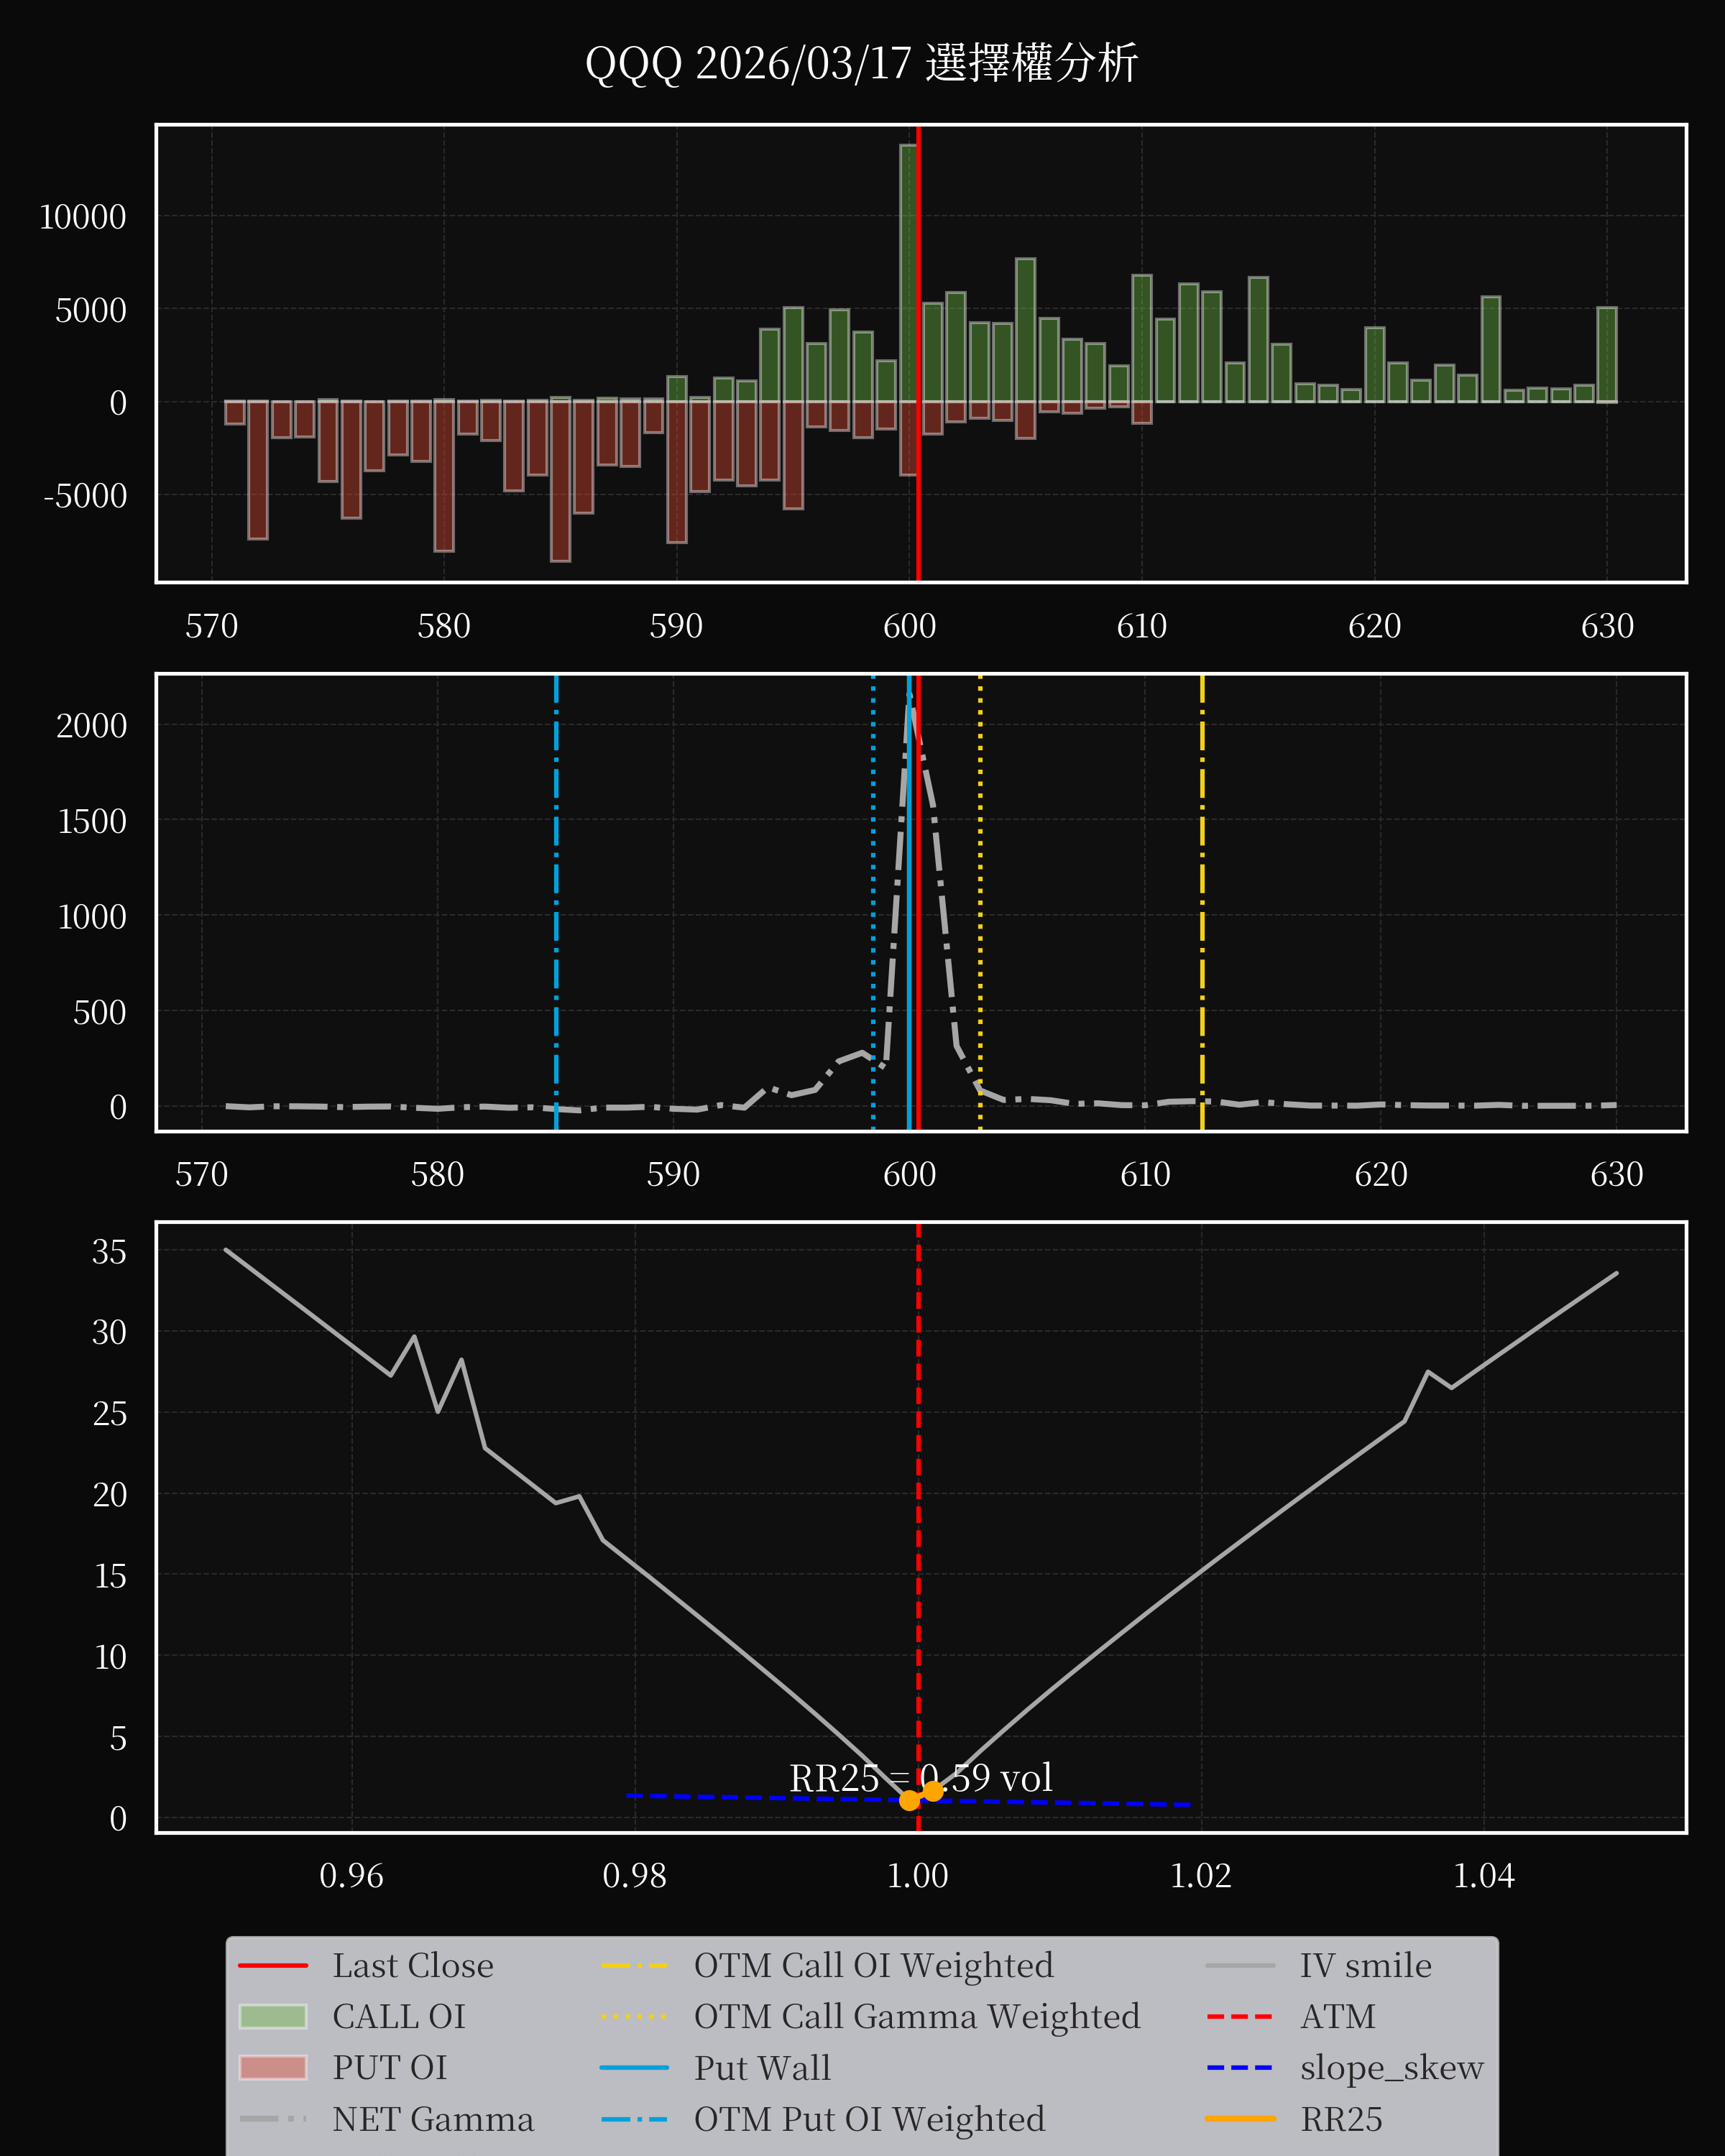
Task: Click the 610 x-axis label on the OI chart
Action: tap(1142, 626)
